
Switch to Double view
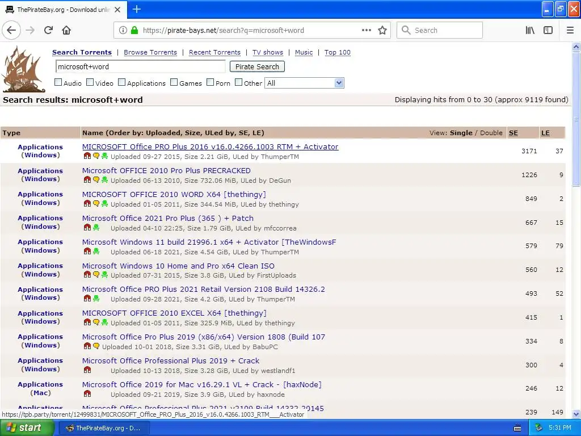[x=491, y=133]
